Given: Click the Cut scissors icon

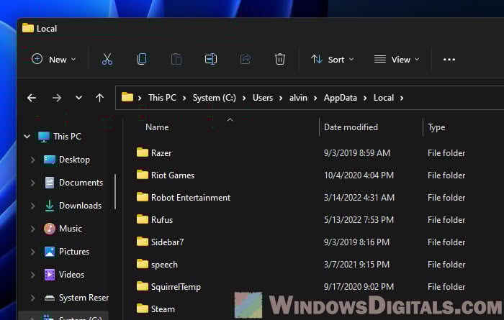Looking at the screenshot, I should pos(107,60).
